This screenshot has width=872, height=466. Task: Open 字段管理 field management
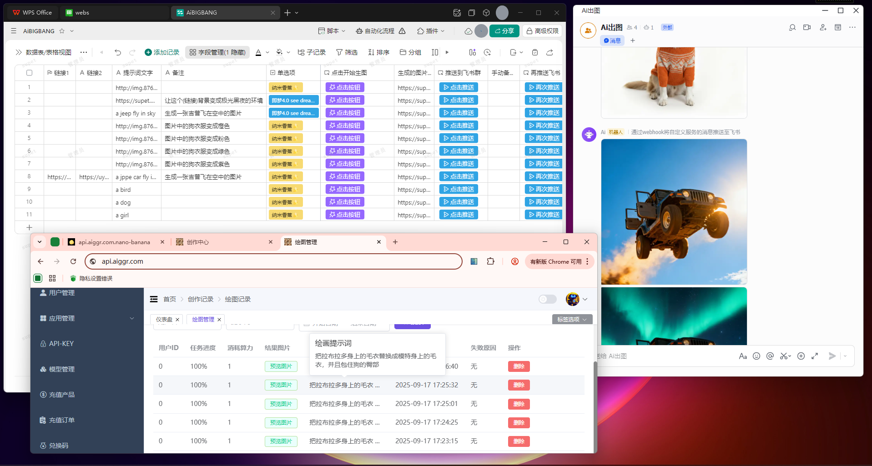tap(217, 52)
